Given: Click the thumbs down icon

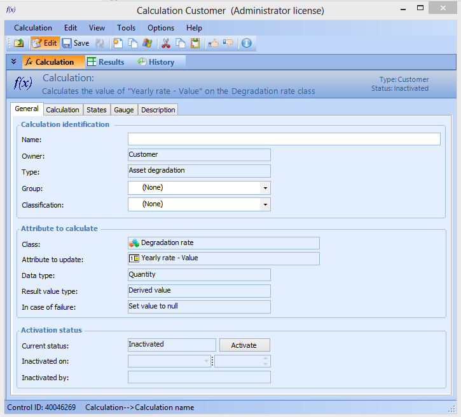Looking at the screenshot, I should [228, 43].
